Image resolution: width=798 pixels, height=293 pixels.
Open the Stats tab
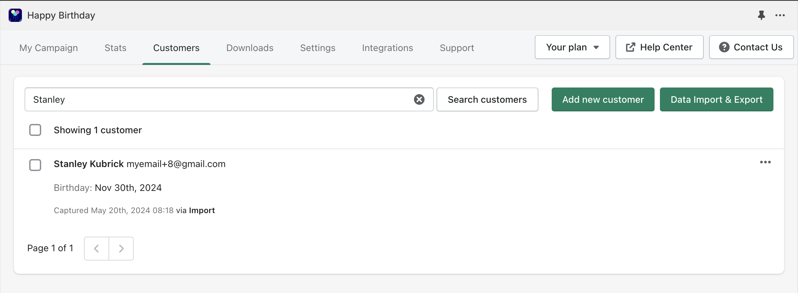(x=116, y=48)
